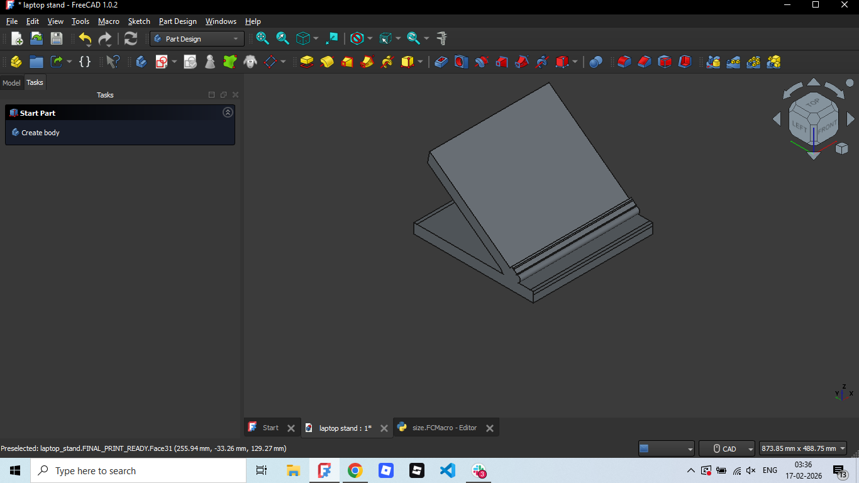Click the Mirrored feature icon
The width and height of the screenshot is (859, 483).
[x=713, y=62]
